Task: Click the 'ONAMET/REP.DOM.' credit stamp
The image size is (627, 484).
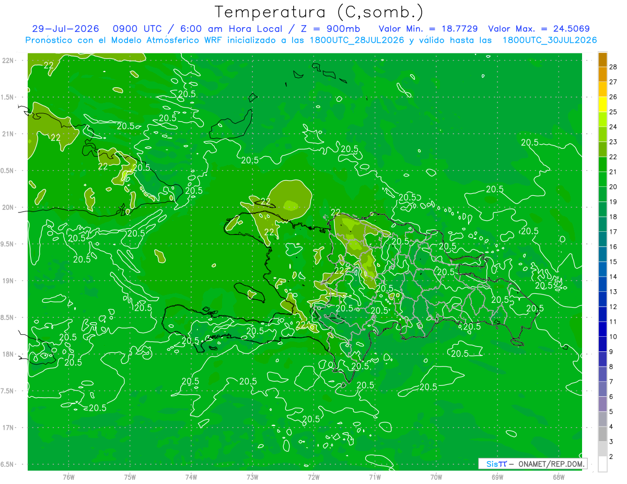Action: point(552,464)
